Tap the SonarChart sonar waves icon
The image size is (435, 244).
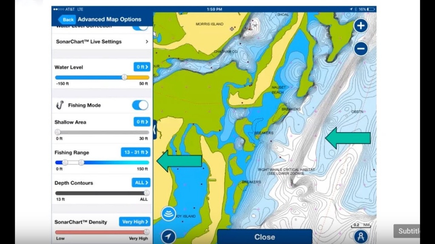(x=169, y=214)
